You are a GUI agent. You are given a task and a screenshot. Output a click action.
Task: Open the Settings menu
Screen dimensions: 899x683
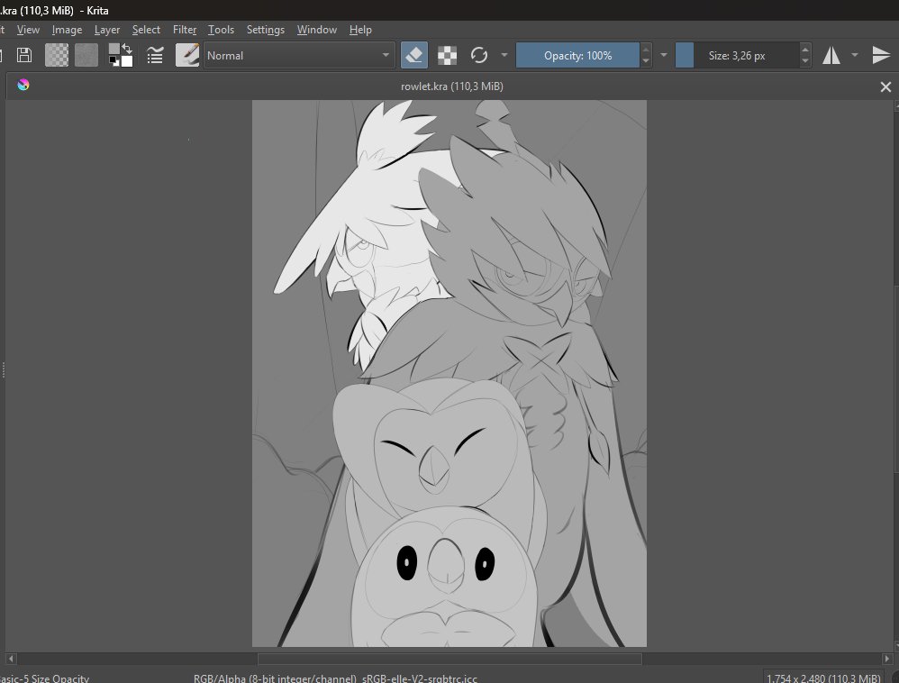266,30
